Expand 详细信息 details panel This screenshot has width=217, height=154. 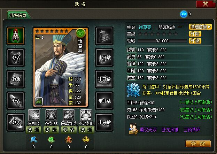[x=200, y=27]
